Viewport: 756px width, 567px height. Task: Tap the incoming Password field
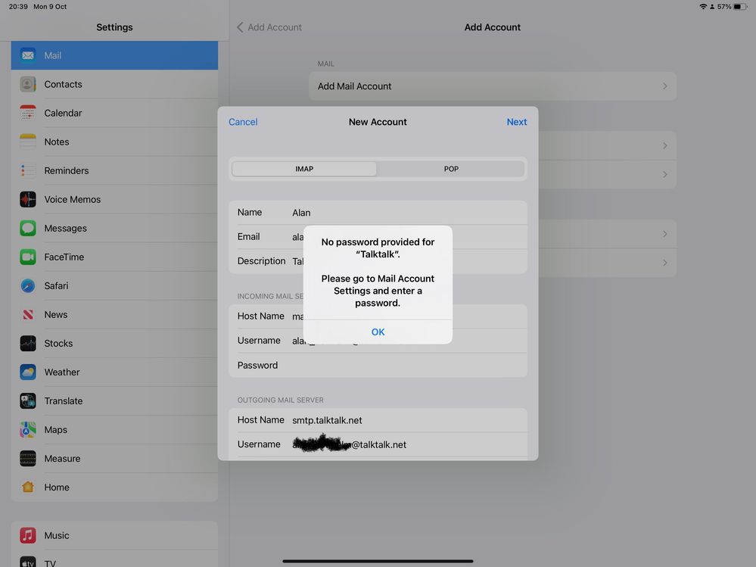click(x=378, y=365)
